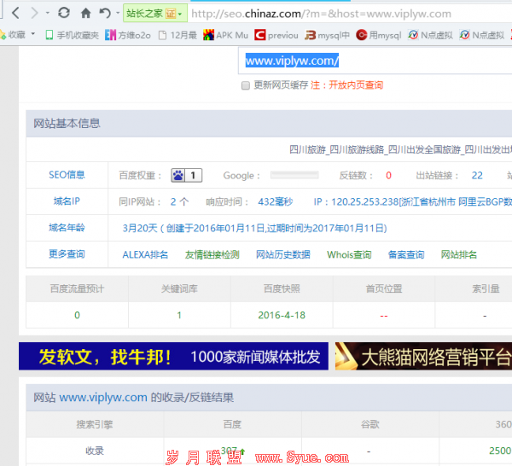The height and width of the screenshot is (466, 512).
Task: Open the 网站历史数据 link
Action: pos(283,254)
